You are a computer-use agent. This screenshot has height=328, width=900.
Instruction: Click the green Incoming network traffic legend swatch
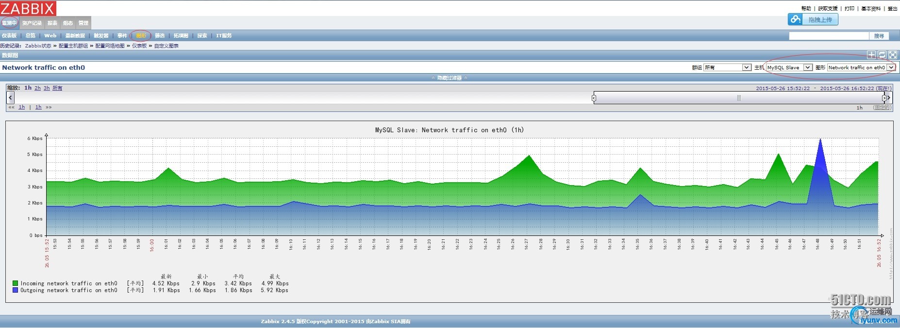pyautogui.click(x=16, y=283)
